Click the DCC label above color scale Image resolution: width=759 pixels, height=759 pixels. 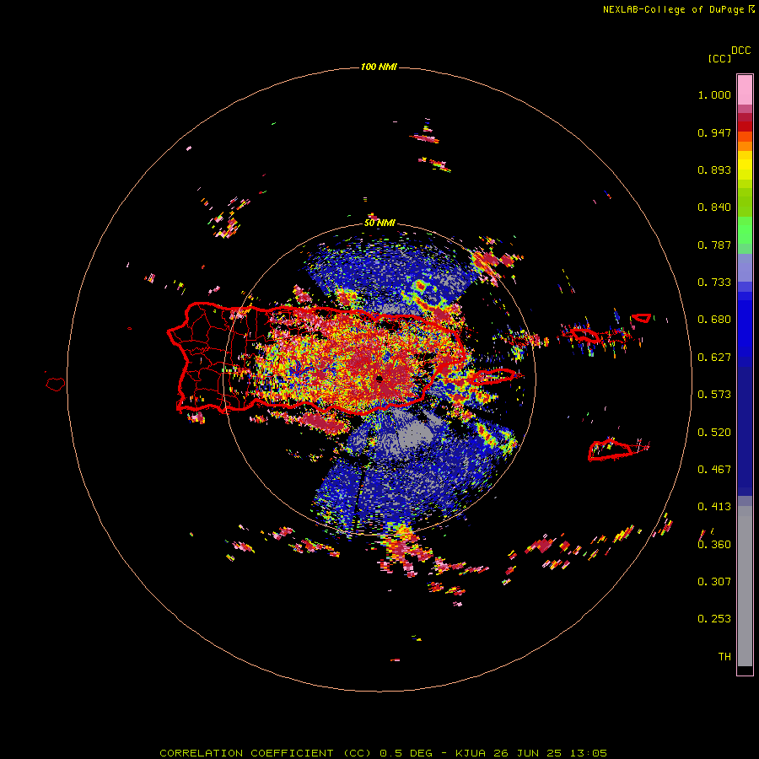tap(741, 51)
